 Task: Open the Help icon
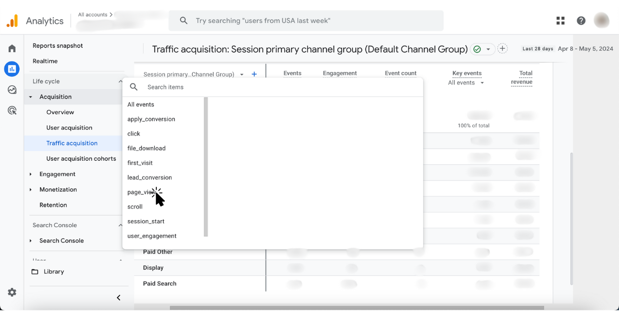pos(581,20)
